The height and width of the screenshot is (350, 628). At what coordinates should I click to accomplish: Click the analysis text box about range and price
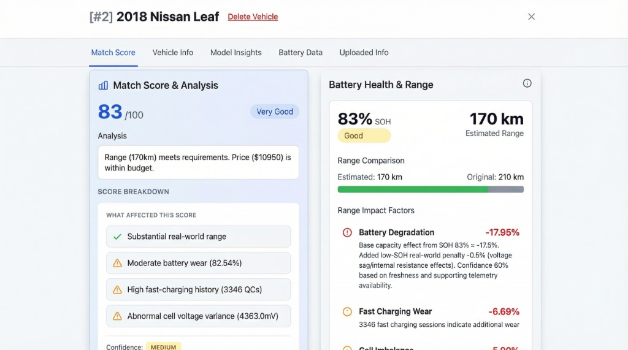(x=198, y=162)
